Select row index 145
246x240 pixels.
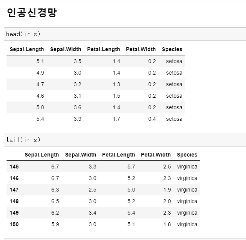click(14, 167)
